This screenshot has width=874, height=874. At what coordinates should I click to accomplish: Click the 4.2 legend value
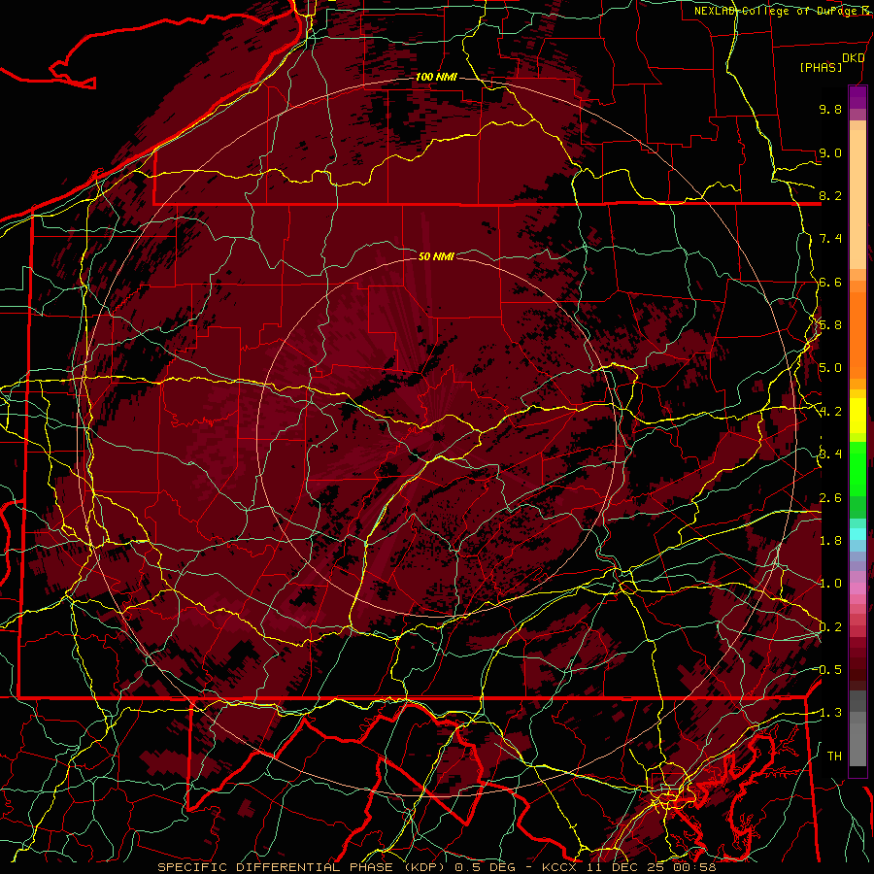(x=830, y=412)
